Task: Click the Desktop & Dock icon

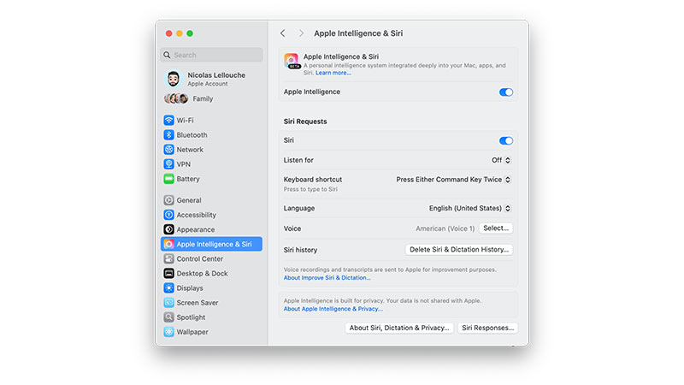Action: point(168,273)
